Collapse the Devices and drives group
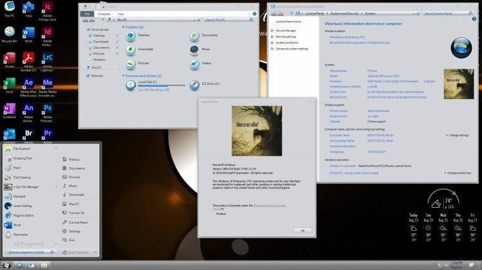Image resolution: width=482 pixels, height=270 pixels. [x=124, y=76]
